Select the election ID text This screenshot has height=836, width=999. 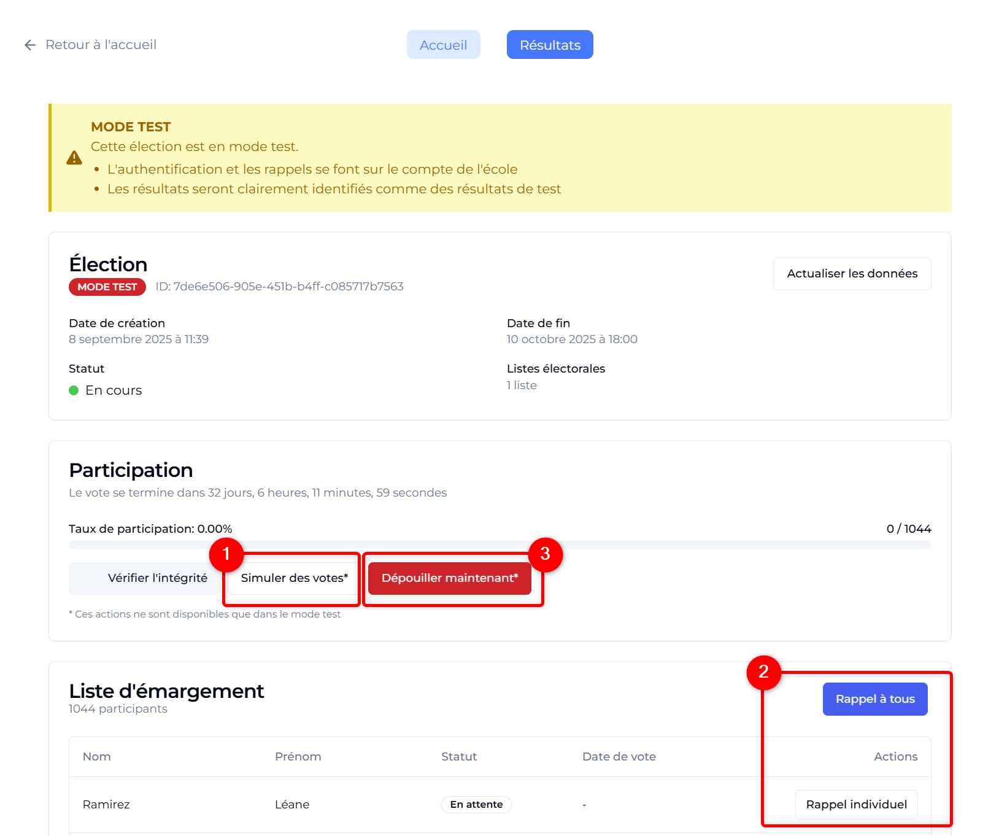pyautogui.click(x=279, y=287)
